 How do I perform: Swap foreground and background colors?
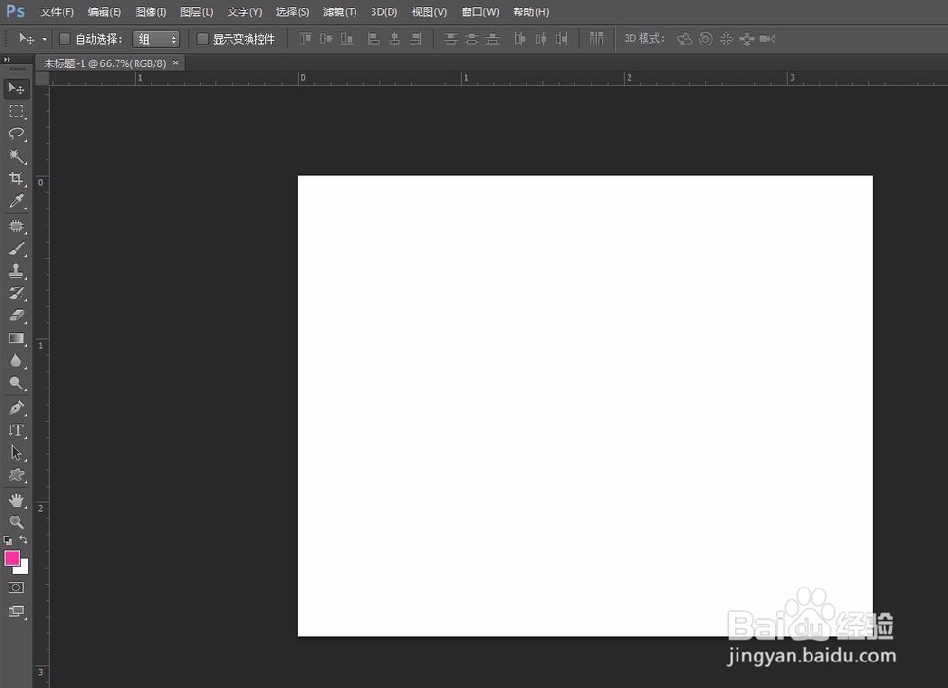pyautogui.click(x=23, y=539)
